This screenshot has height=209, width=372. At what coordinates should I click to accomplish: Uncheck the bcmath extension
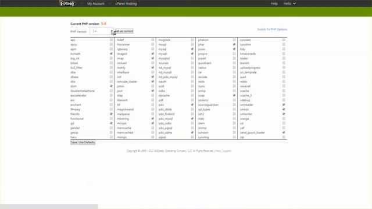[x=111, y=54]
